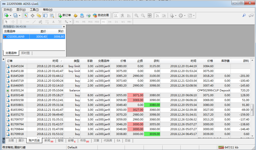The width and height of the screenshot is (256, 150).
Task: Click the MetaQuotes Language Editor icon
Action: point(76,15)
